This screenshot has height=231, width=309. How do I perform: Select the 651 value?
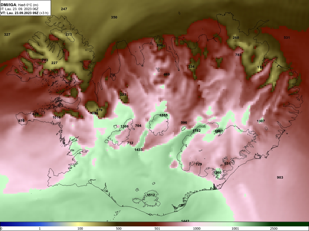pos(227,164)
